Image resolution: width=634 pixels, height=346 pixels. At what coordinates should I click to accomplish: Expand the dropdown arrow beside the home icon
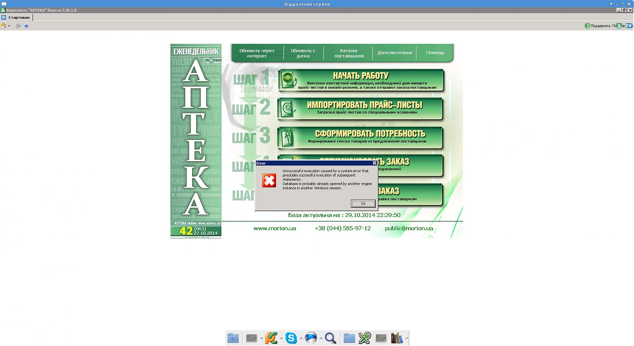pyautogui.click(x=9, y=26)
